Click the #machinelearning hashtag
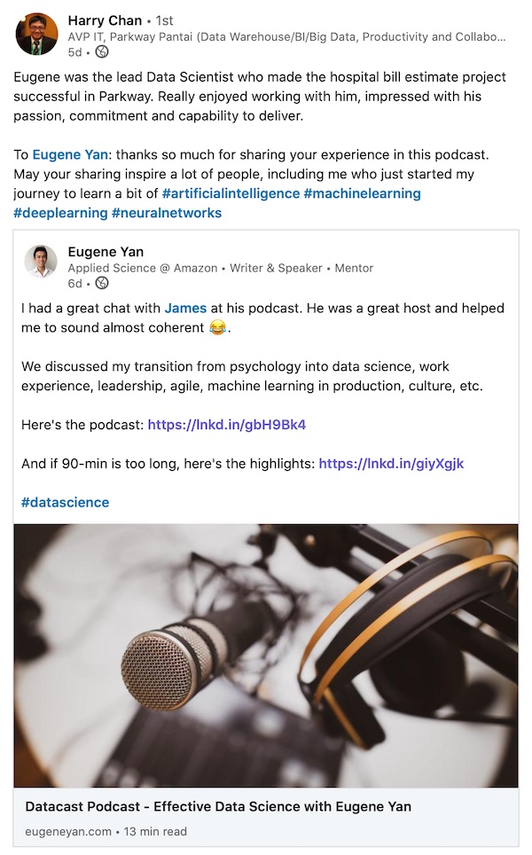 [x=362, y=193]
